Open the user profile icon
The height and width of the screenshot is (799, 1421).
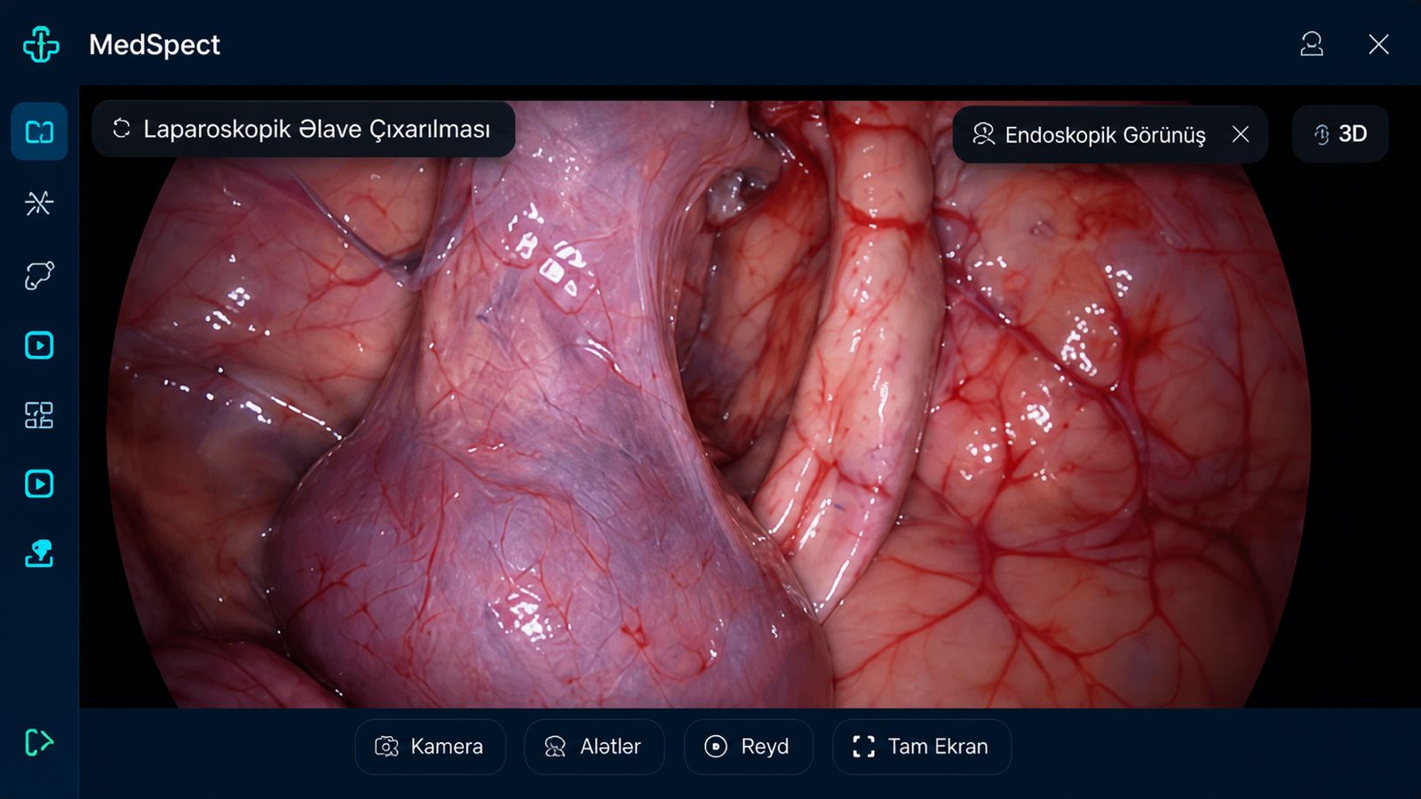1312,44
